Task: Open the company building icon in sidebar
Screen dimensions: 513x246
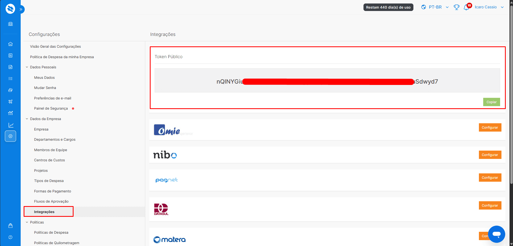Action: point(10,24)
